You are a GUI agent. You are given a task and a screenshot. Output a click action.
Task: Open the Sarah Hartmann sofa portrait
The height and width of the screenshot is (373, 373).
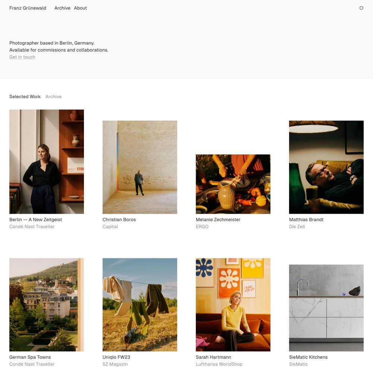[233, 305]
